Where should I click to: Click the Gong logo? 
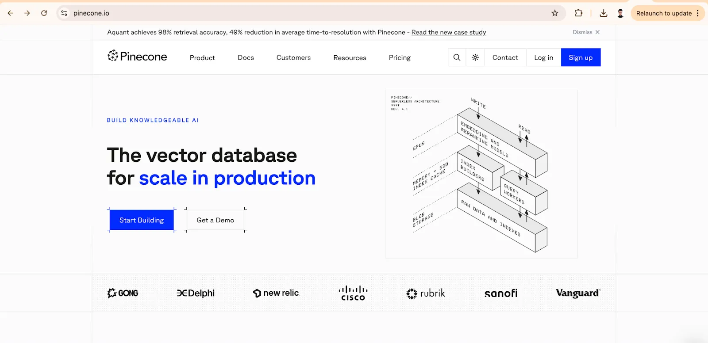pos(123,293)
